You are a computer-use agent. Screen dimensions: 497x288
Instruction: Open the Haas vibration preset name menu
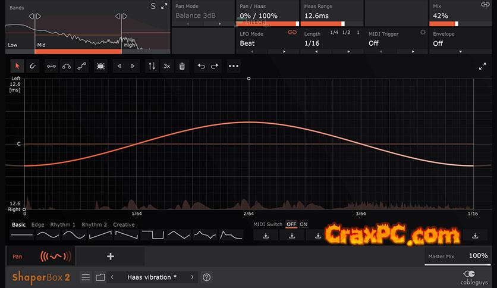coord(152,277)
